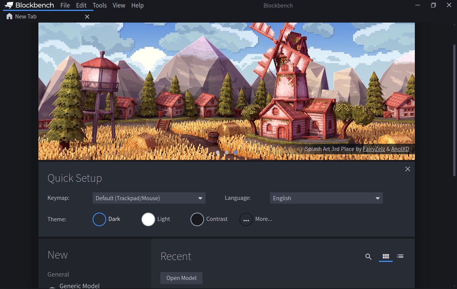The image size is (457, 289).
Task: Click the General category label
Action: pyautogui.click(x=58, y=274)
